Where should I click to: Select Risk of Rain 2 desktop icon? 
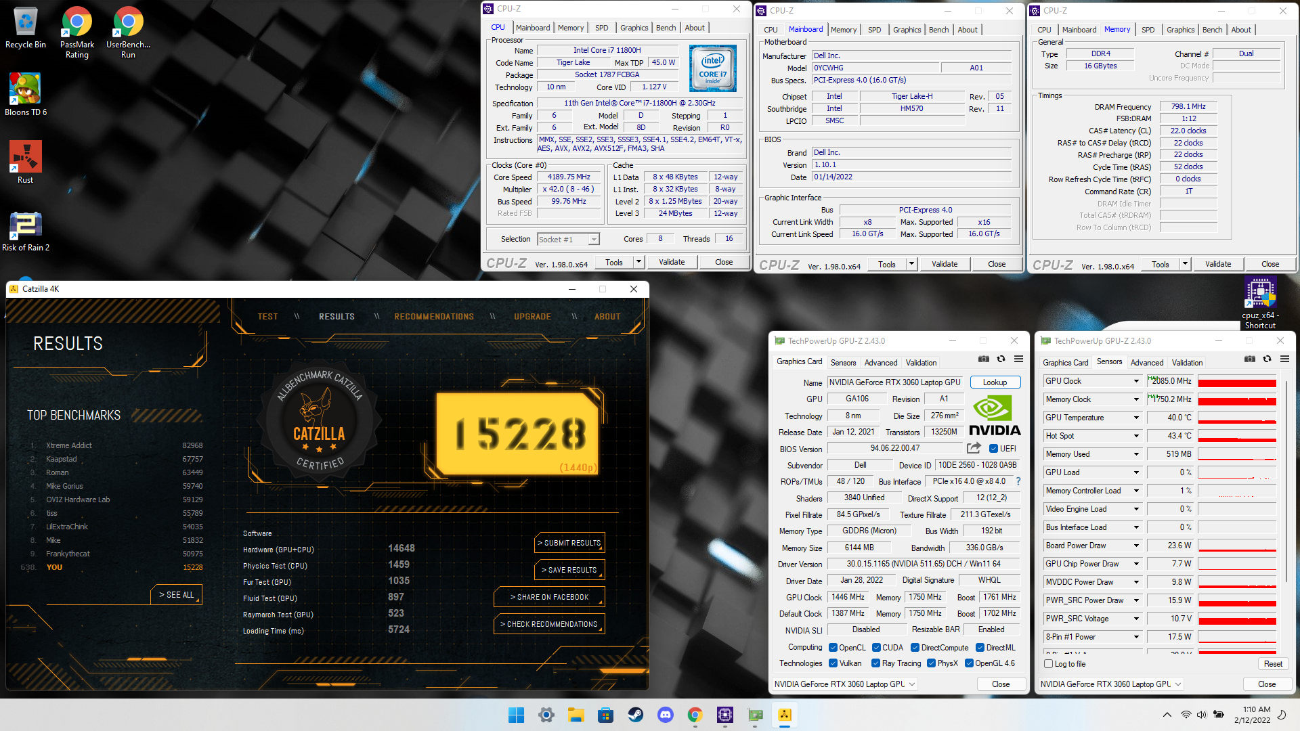coord(25,230)
